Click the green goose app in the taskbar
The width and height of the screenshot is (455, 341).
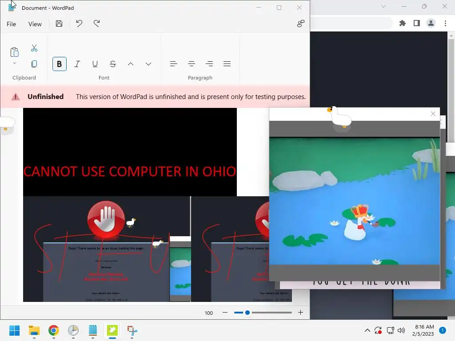(x=112, y=330)
